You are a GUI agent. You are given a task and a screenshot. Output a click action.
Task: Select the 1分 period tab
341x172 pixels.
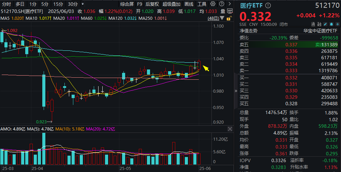(x=33, y=4)
